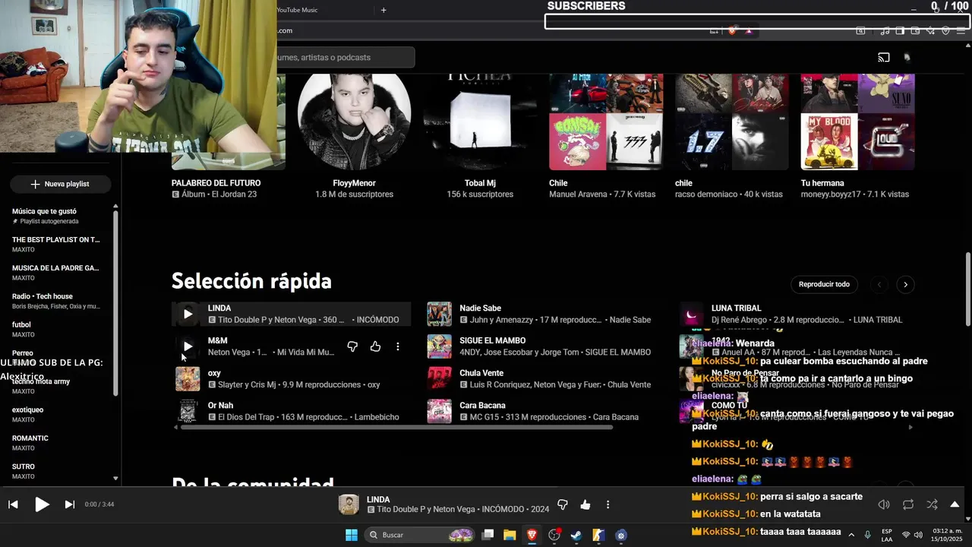Open the Nadie Sabe song thumbnail
Screen dimensions: 972x547
click(x=439, y=314)
